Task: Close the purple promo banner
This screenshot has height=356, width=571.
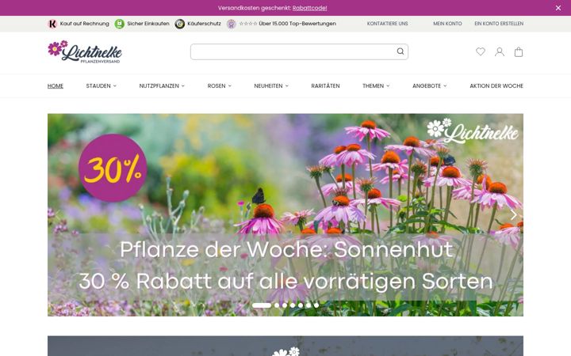Action: [x=558, y=8]
